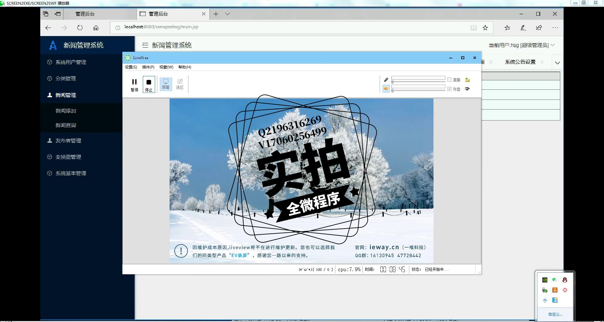The width and height of the screenshot is (604, 322).
Task: Open the 插件(P) menu in LiveView
Action: (148, 67)
